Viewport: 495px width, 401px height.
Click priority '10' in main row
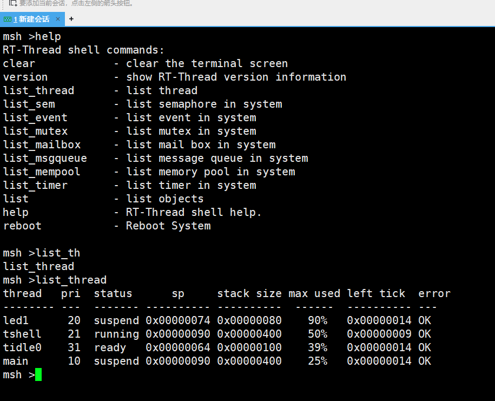pyautogui.click(x=74, y=361)
